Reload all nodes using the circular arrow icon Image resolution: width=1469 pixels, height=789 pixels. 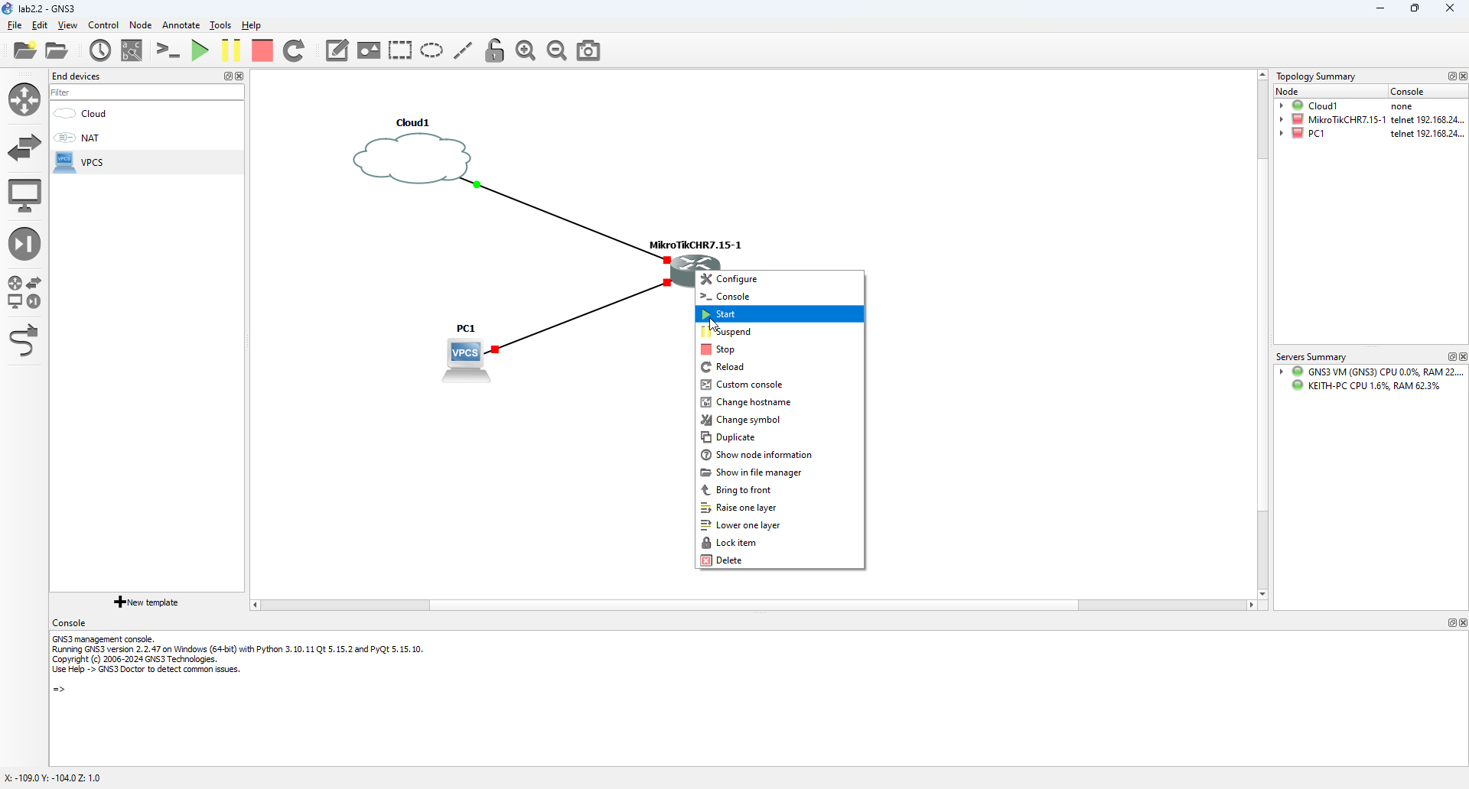(x=295, y=50)
